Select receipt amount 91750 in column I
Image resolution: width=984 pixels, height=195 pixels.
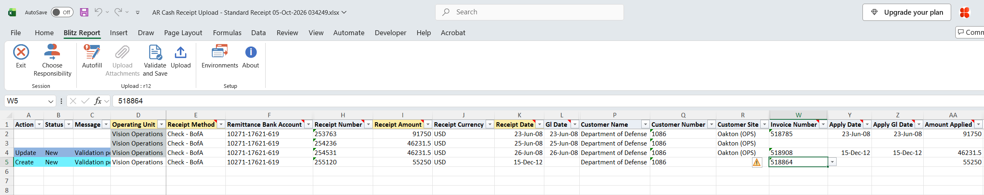[x=403, y=134]
